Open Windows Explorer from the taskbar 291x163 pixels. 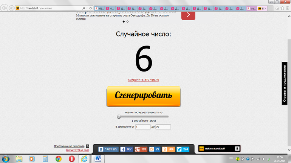(19, 159)
